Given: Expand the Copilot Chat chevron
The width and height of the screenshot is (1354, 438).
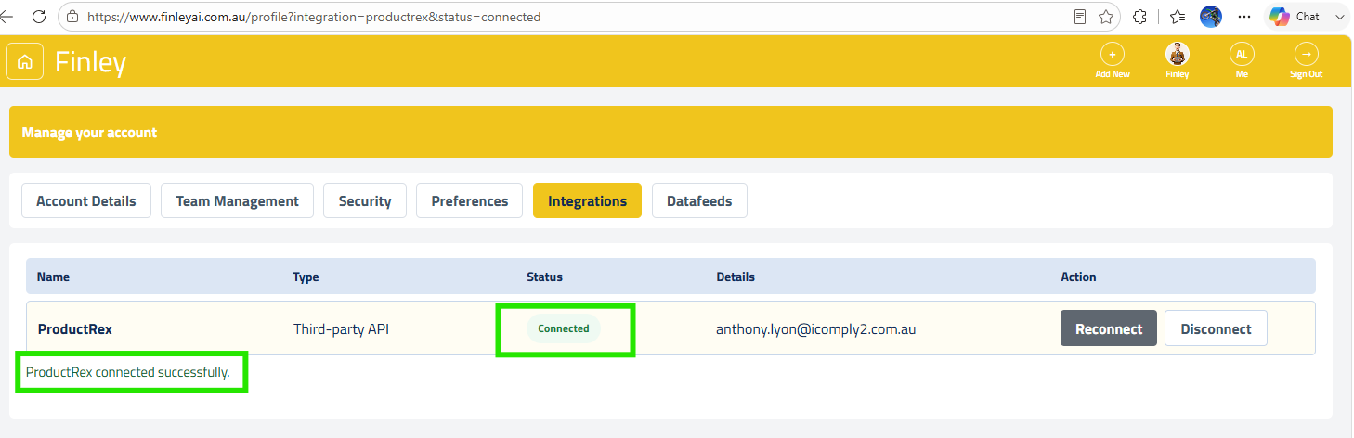Looking at the screenshot, I should tap(1339, 17).
